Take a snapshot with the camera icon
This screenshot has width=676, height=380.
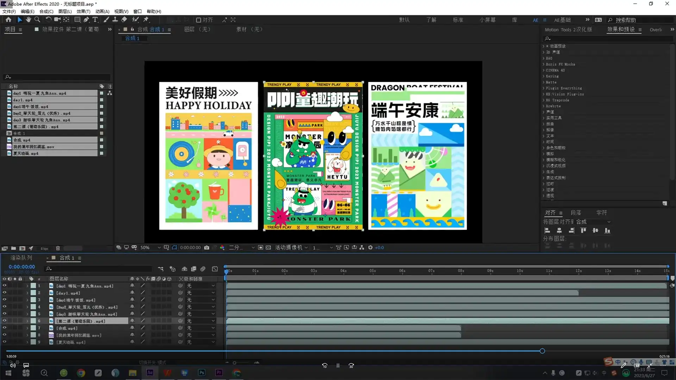[207, 247]
